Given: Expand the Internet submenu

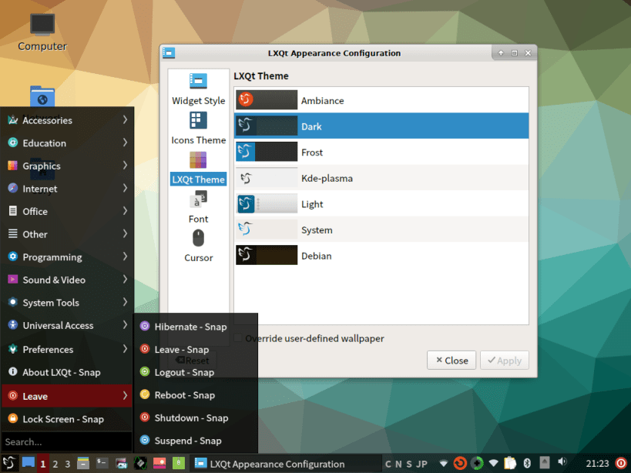Looking at the screenshot, I should pyautogui.click(x=67, y=189).
